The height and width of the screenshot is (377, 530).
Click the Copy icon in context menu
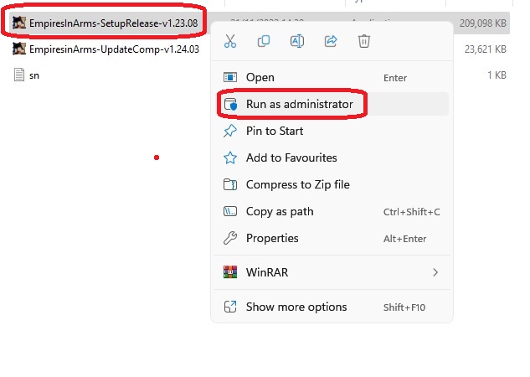[264, 41]
